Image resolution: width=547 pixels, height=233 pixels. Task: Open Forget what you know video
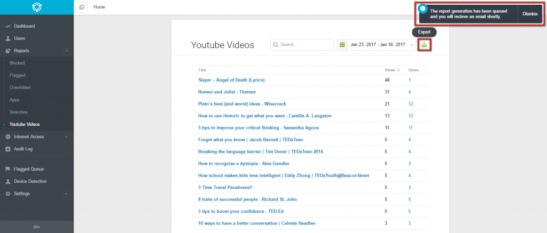(251, 140)
